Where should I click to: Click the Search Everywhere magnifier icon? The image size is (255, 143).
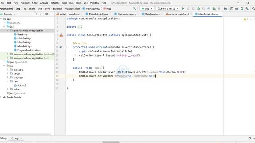coord(253,8)
